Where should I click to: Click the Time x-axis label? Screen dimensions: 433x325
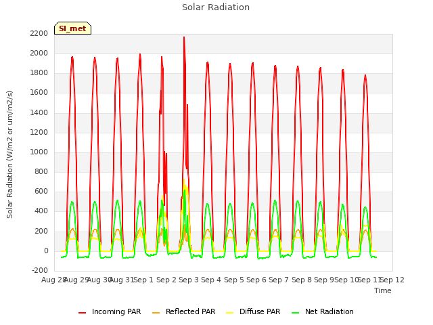pyautogui.click(x=383, y=290)
